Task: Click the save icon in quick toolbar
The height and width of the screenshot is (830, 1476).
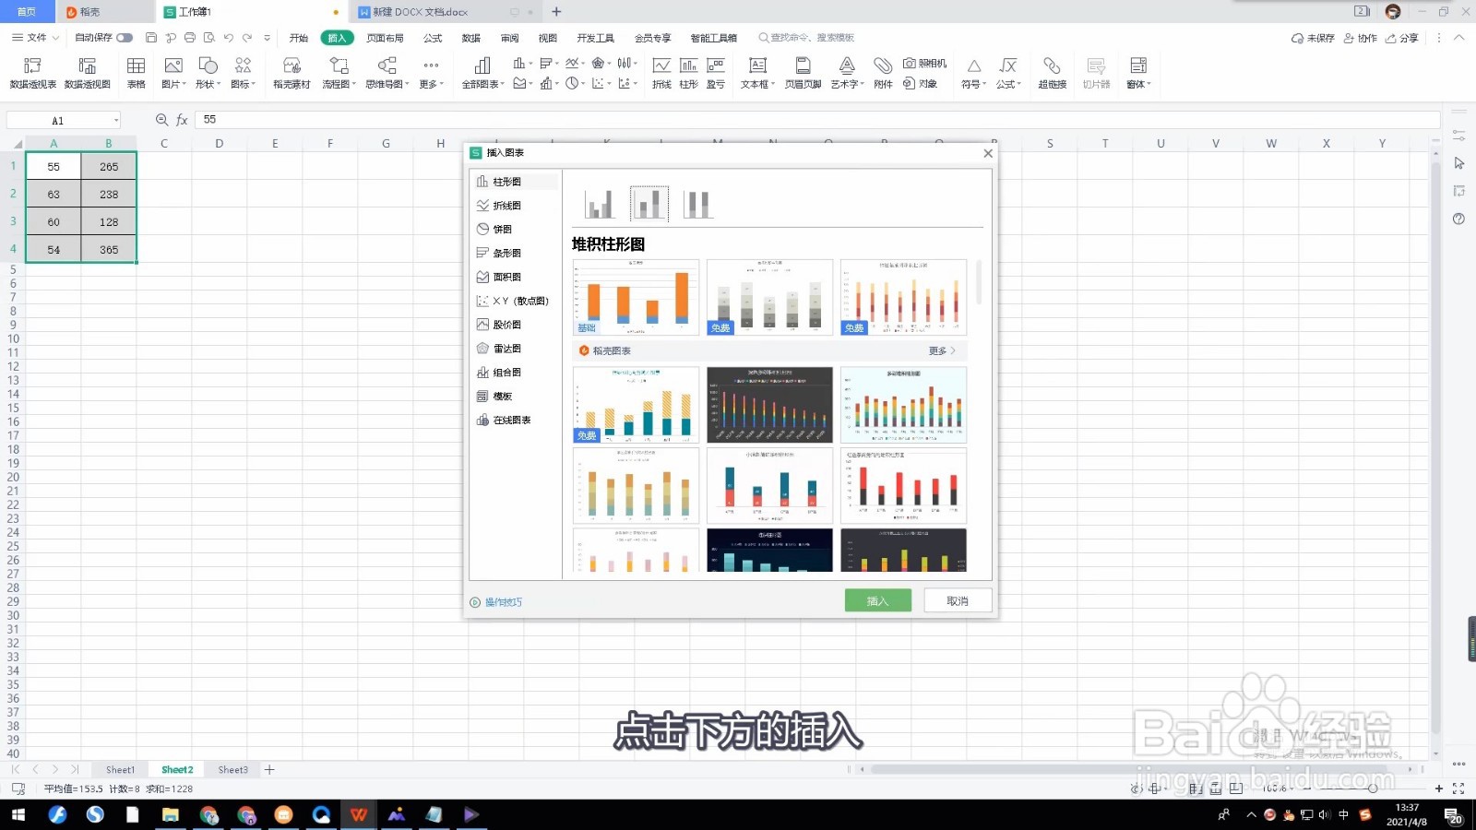Action: [151, 38]
